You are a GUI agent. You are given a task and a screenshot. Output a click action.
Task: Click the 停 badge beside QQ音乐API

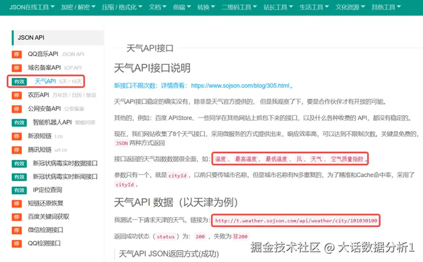[17, 54]
